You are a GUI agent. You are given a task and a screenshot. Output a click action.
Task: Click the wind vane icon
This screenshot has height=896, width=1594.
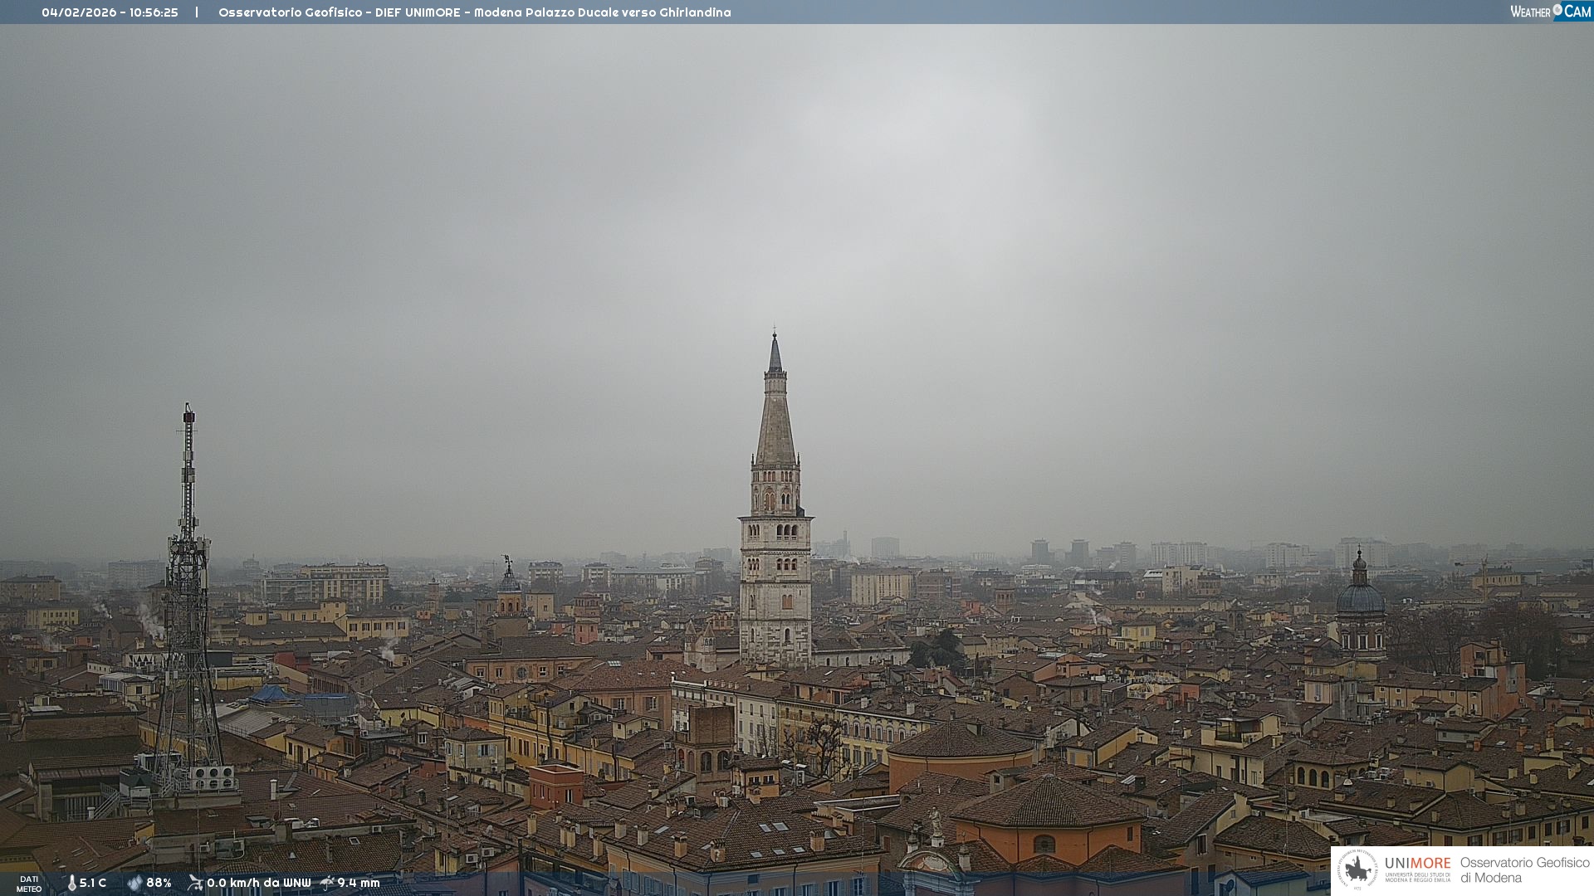pos(195,883)
